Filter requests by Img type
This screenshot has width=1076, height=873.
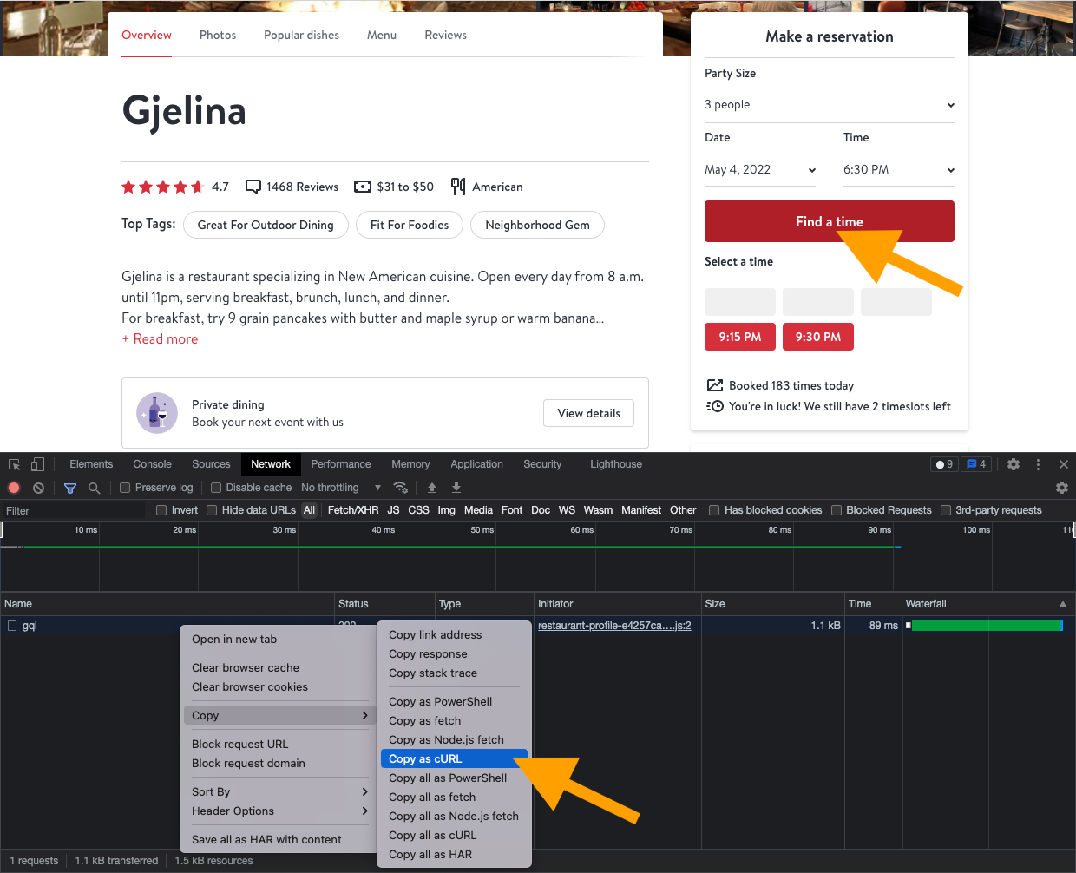[x=447, y=510]
